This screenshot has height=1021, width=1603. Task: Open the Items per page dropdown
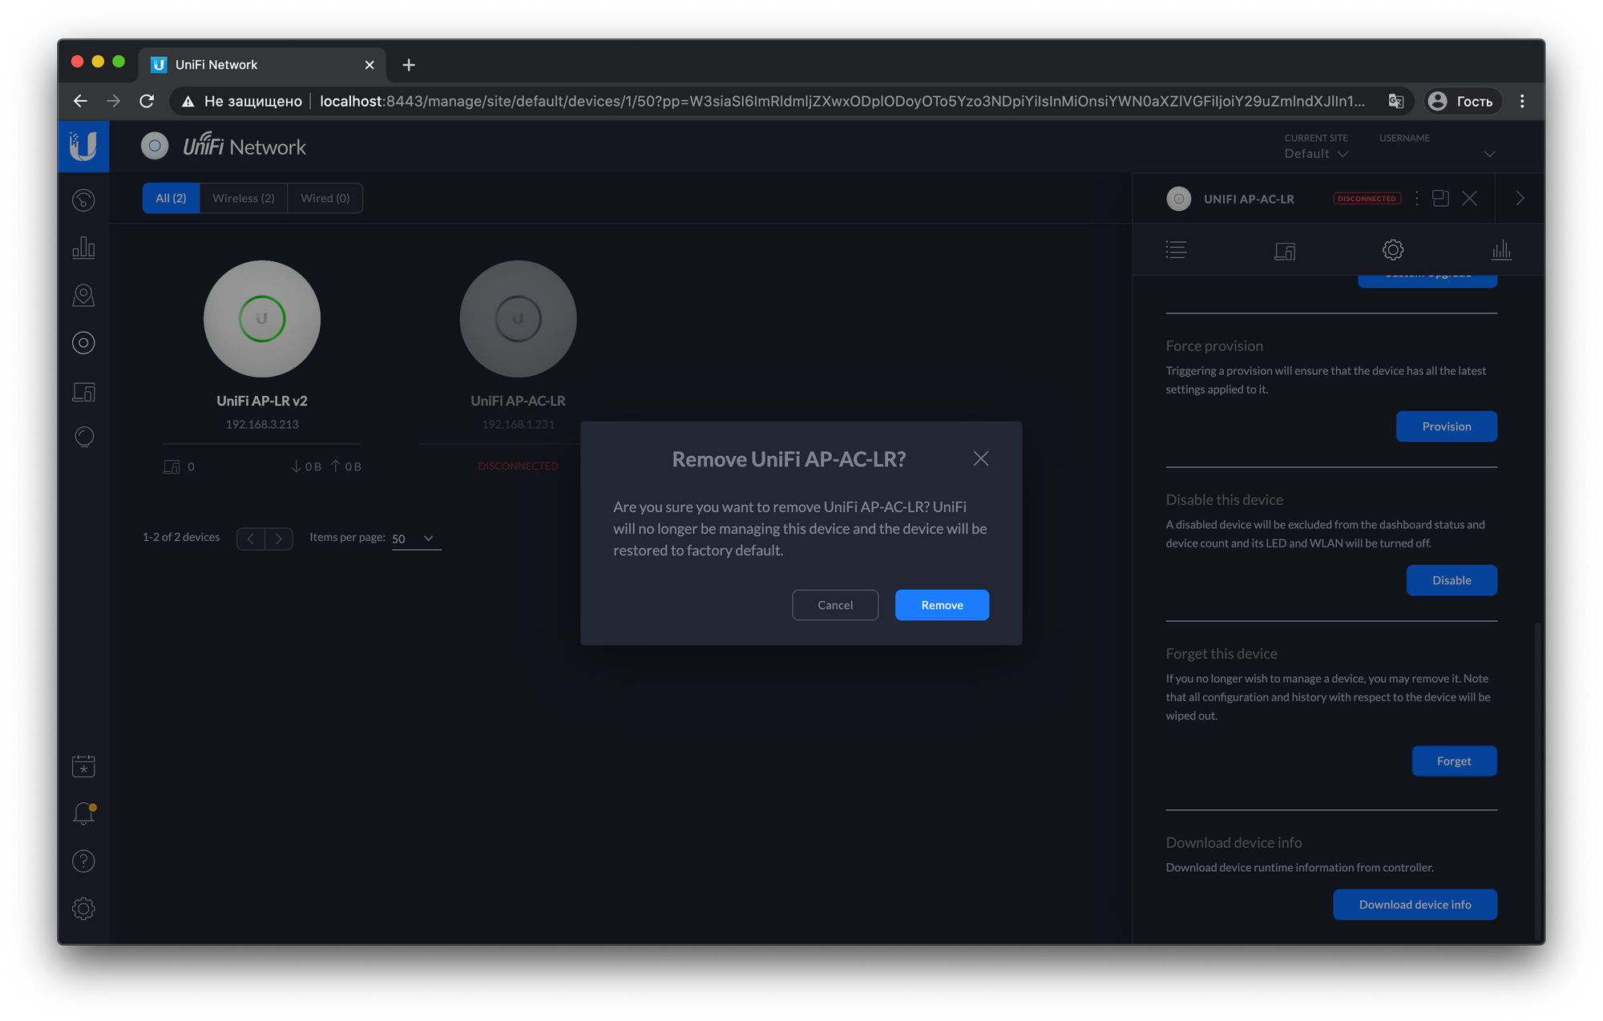414,538
